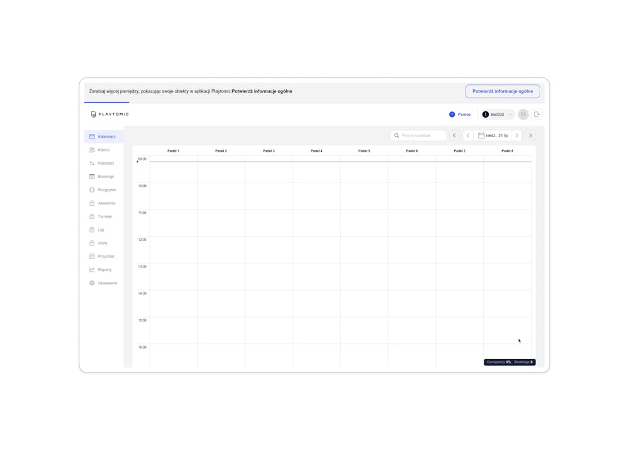The height and width of the screenshot is (453, 629).
Task: Open the Turnieje section
Action: click(104, 216)
